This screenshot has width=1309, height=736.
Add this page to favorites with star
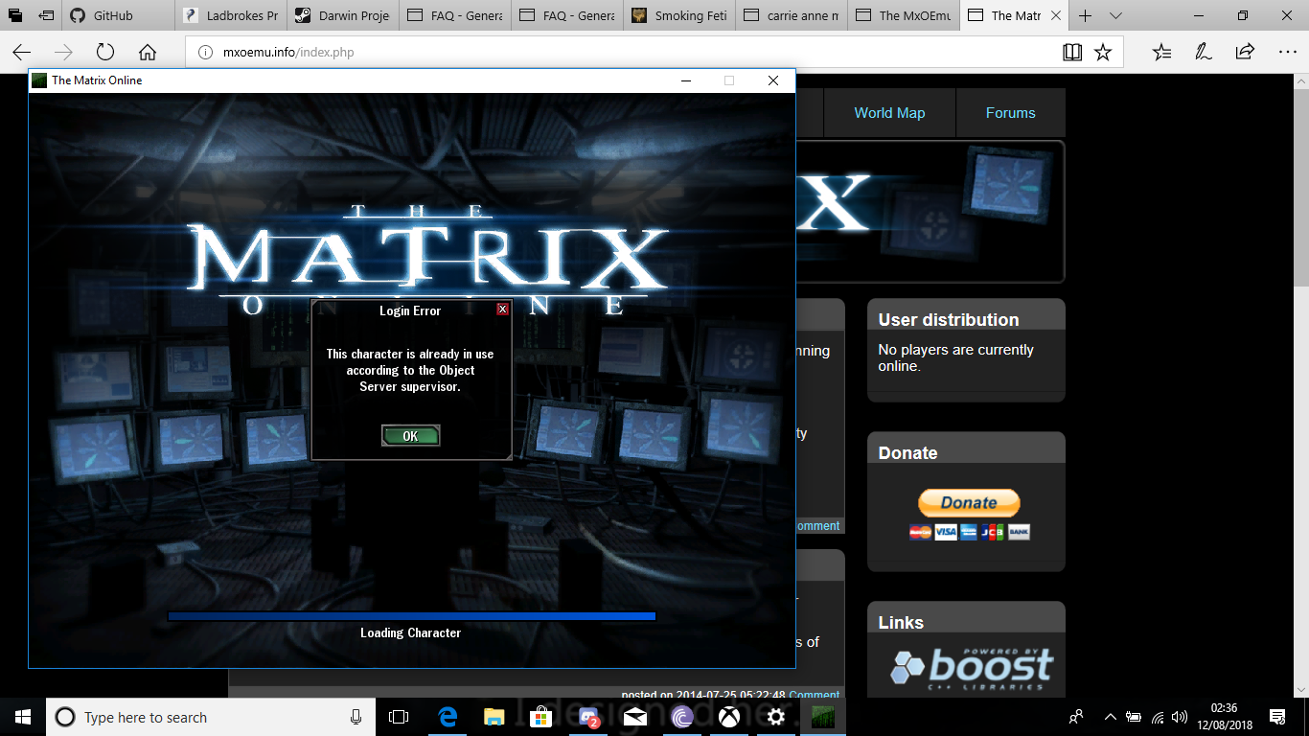click(x=1103, y=53)
